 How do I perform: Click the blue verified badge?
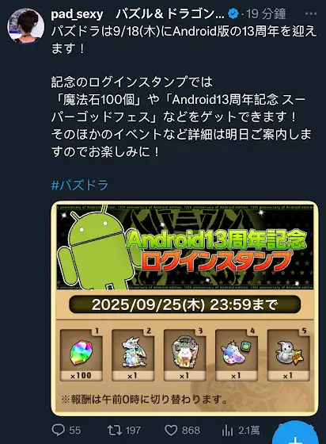pos(233,13)
